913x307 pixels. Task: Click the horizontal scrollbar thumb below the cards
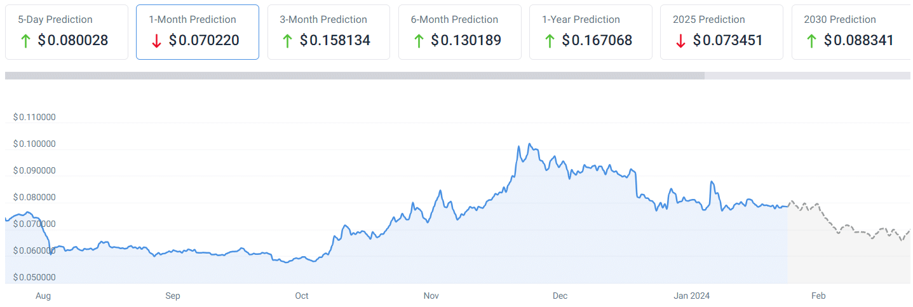(x=355, y=76)
